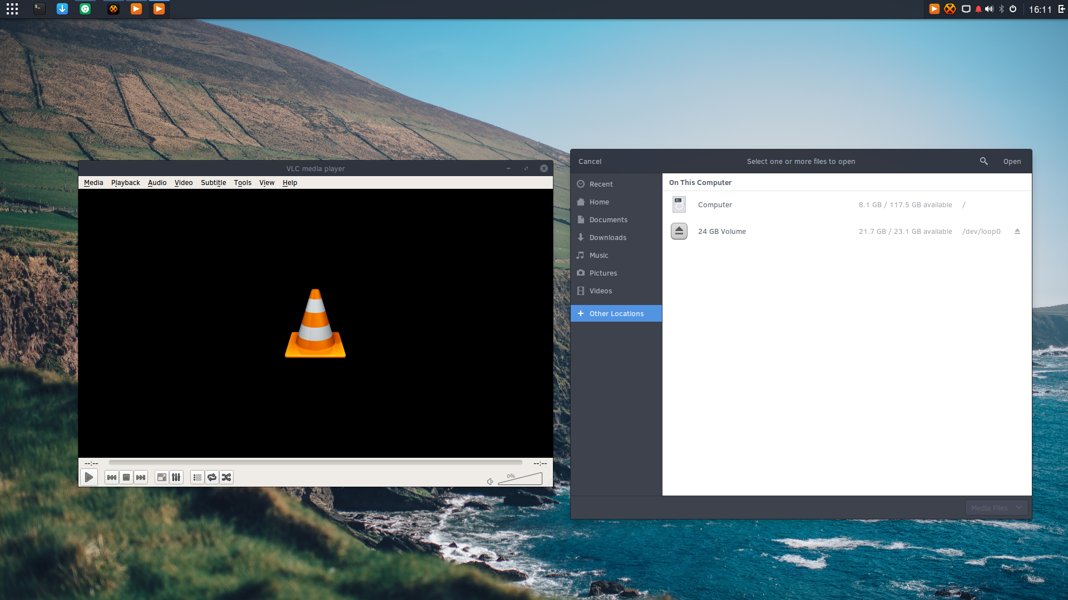Go to Home folder in dialog sidebar

616,202
